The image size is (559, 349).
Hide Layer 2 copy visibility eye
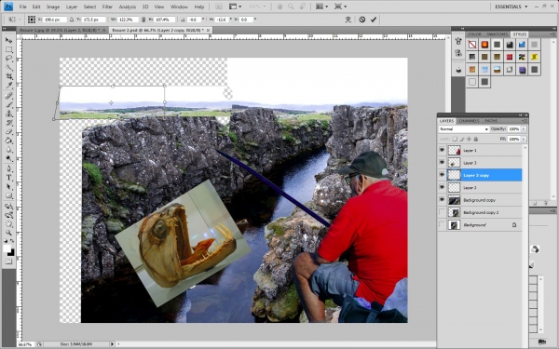point(442,175)
